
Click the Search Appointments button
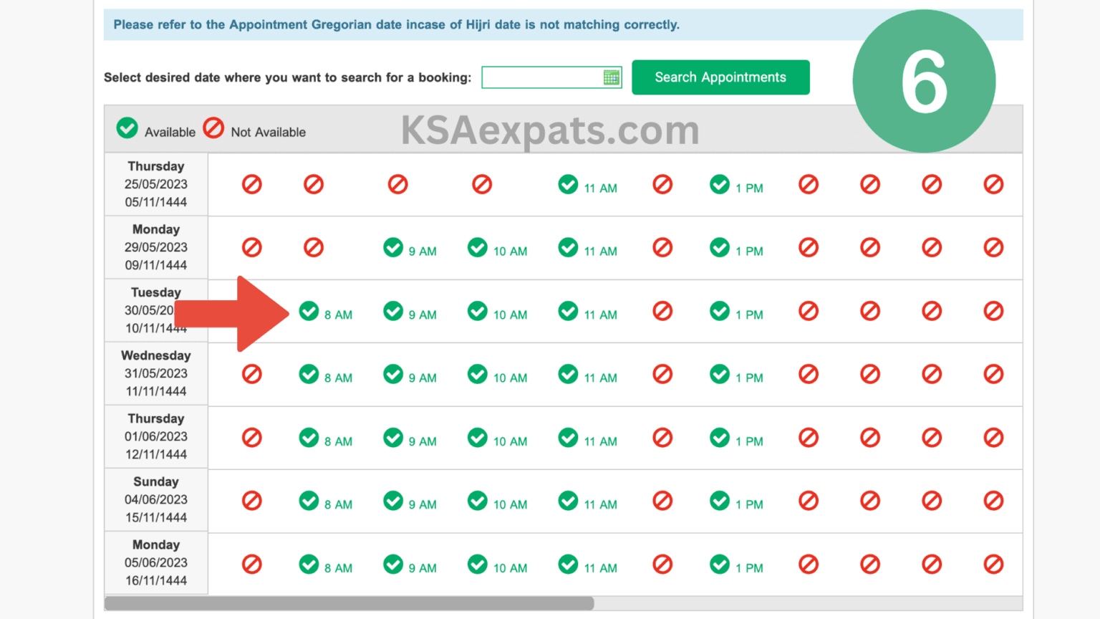720,77
